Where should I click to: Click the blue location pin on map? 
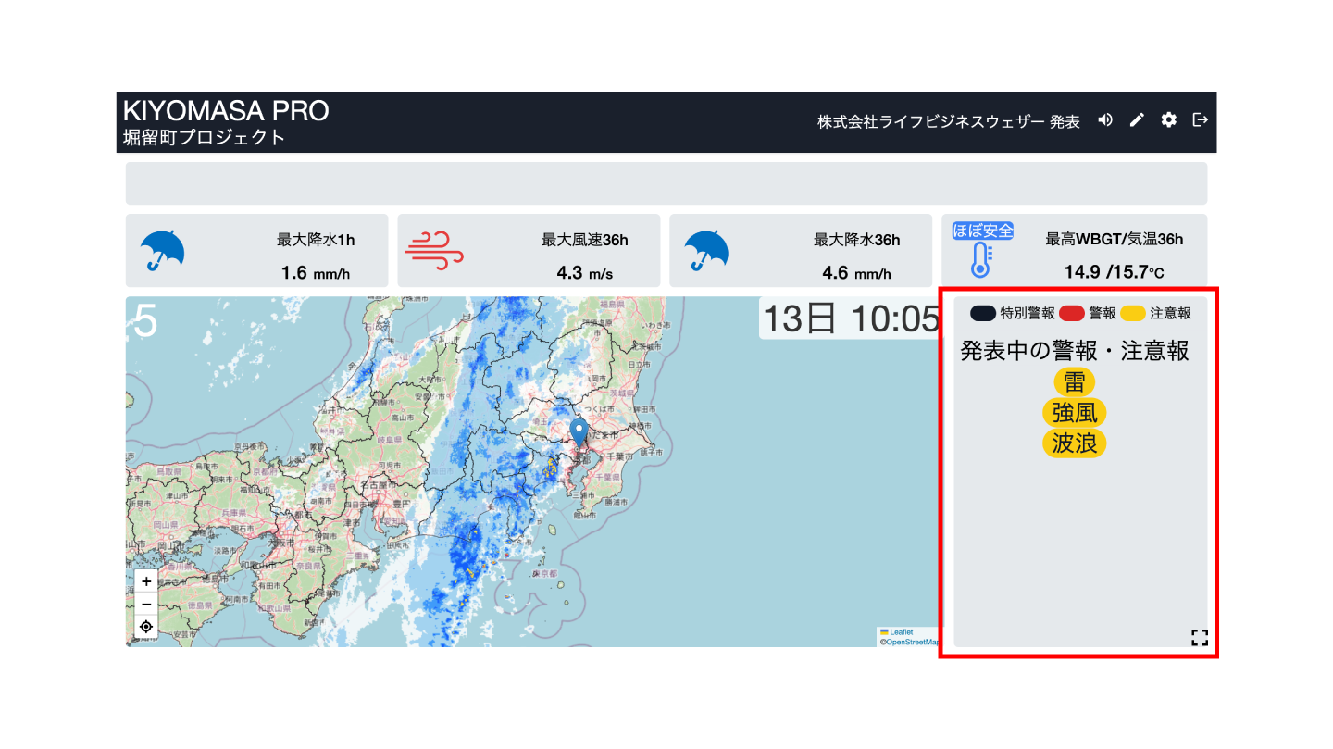point(579,432)
